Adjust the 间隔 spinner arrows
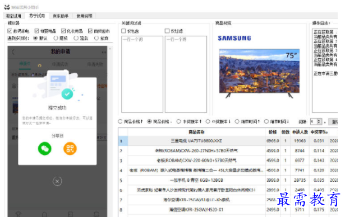 [x=319, y=121]
